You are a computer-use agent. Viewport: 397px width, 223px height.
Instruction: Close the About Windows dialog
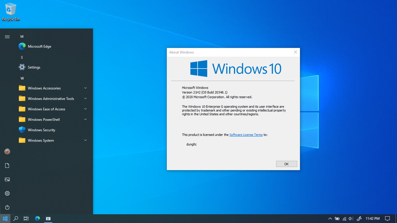pyautogui.click(x=295, y=52)
